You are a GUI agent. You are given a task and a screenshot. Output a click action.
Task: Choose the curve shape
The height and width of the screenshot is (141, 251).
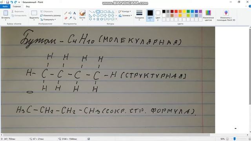pyautogui.click(x=94, y=12)
